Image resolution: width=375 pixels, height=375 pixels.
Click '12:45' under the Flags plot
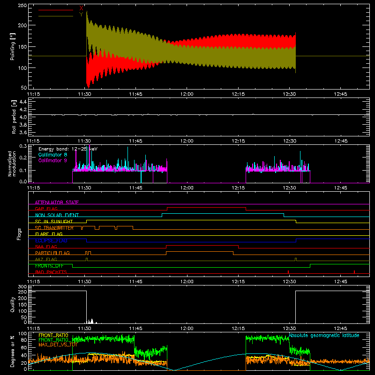341,282
